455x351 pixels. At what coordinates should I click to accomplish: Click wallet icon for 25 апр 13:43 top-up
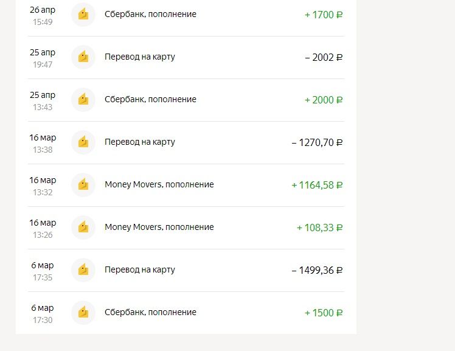pyautogui.click(x=83, y=100)
